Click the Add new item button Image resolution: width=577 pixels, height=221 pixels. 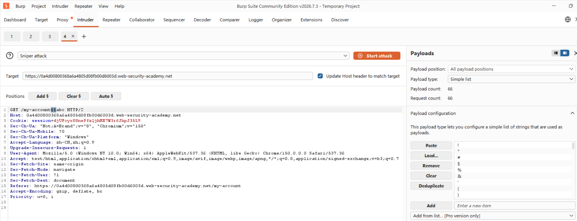pyautogui.click(x=431, y=205)
